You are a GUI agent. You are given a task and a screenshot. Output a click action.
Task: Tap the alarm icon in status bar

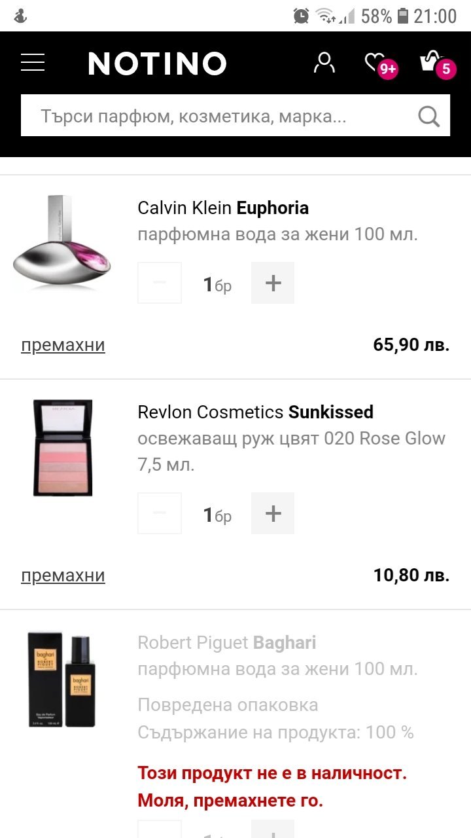pos(302,16)
